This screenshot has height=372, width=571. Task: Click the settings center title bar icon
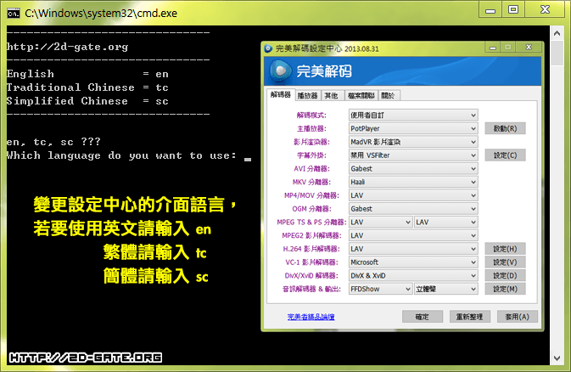269,48
